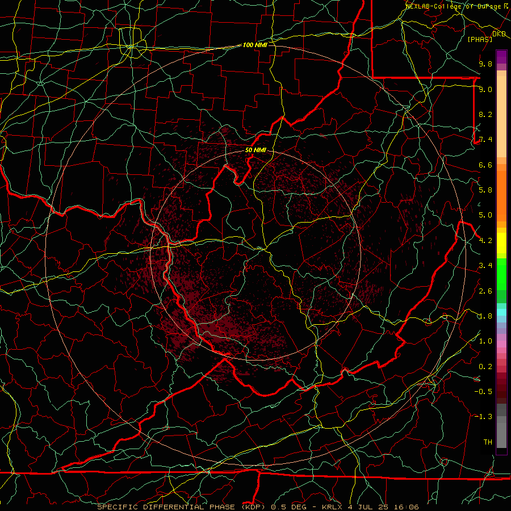
Task: Click the '100 NMI' range ring label
Action: click(x=255, y=45)
